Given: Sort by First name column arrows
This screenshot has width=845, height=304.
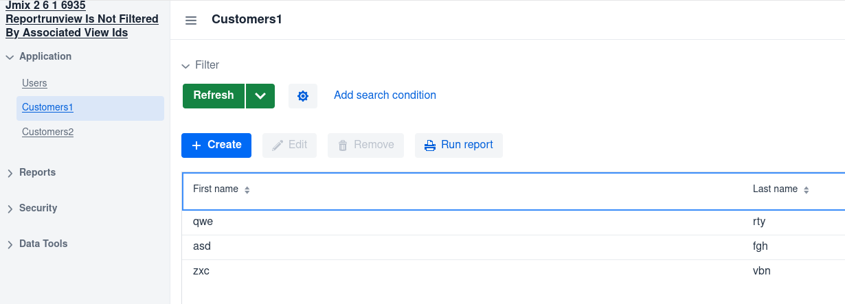Looking at the screenshot, I should click(x=247, y=190).
